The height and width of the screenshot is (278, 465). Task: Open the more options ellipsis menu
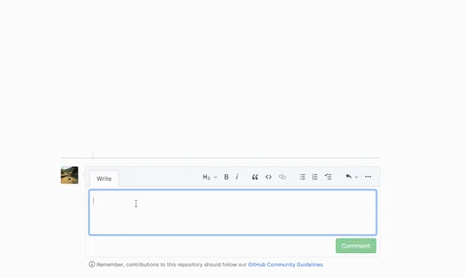point(368,176)
